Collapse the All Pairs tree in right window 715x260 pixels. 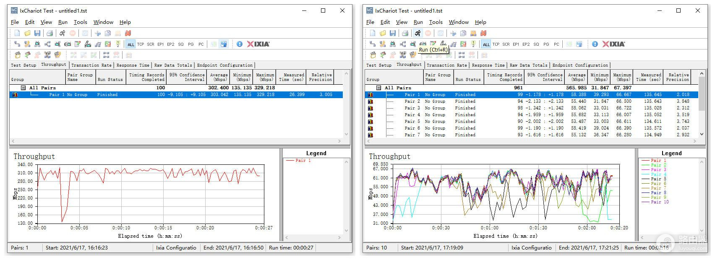pos(379,88)
